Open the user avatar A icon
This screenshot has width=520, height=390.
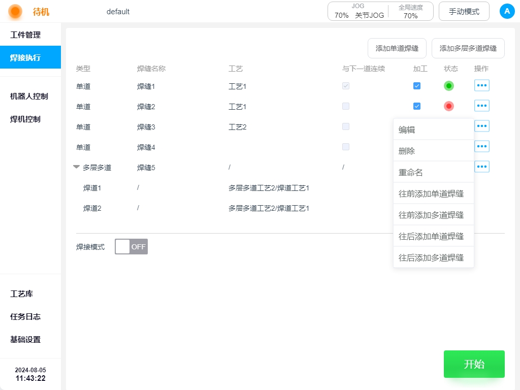point(507,11)
